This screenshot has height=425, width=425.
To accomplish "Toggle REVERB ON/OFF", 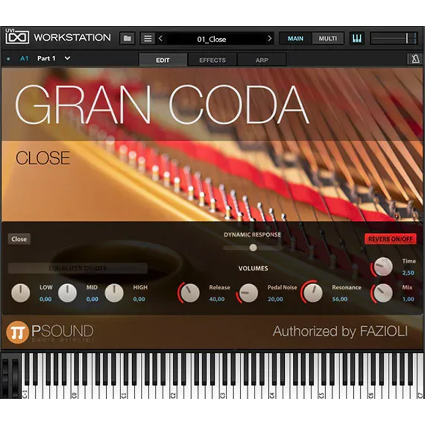I will point(391,239).
